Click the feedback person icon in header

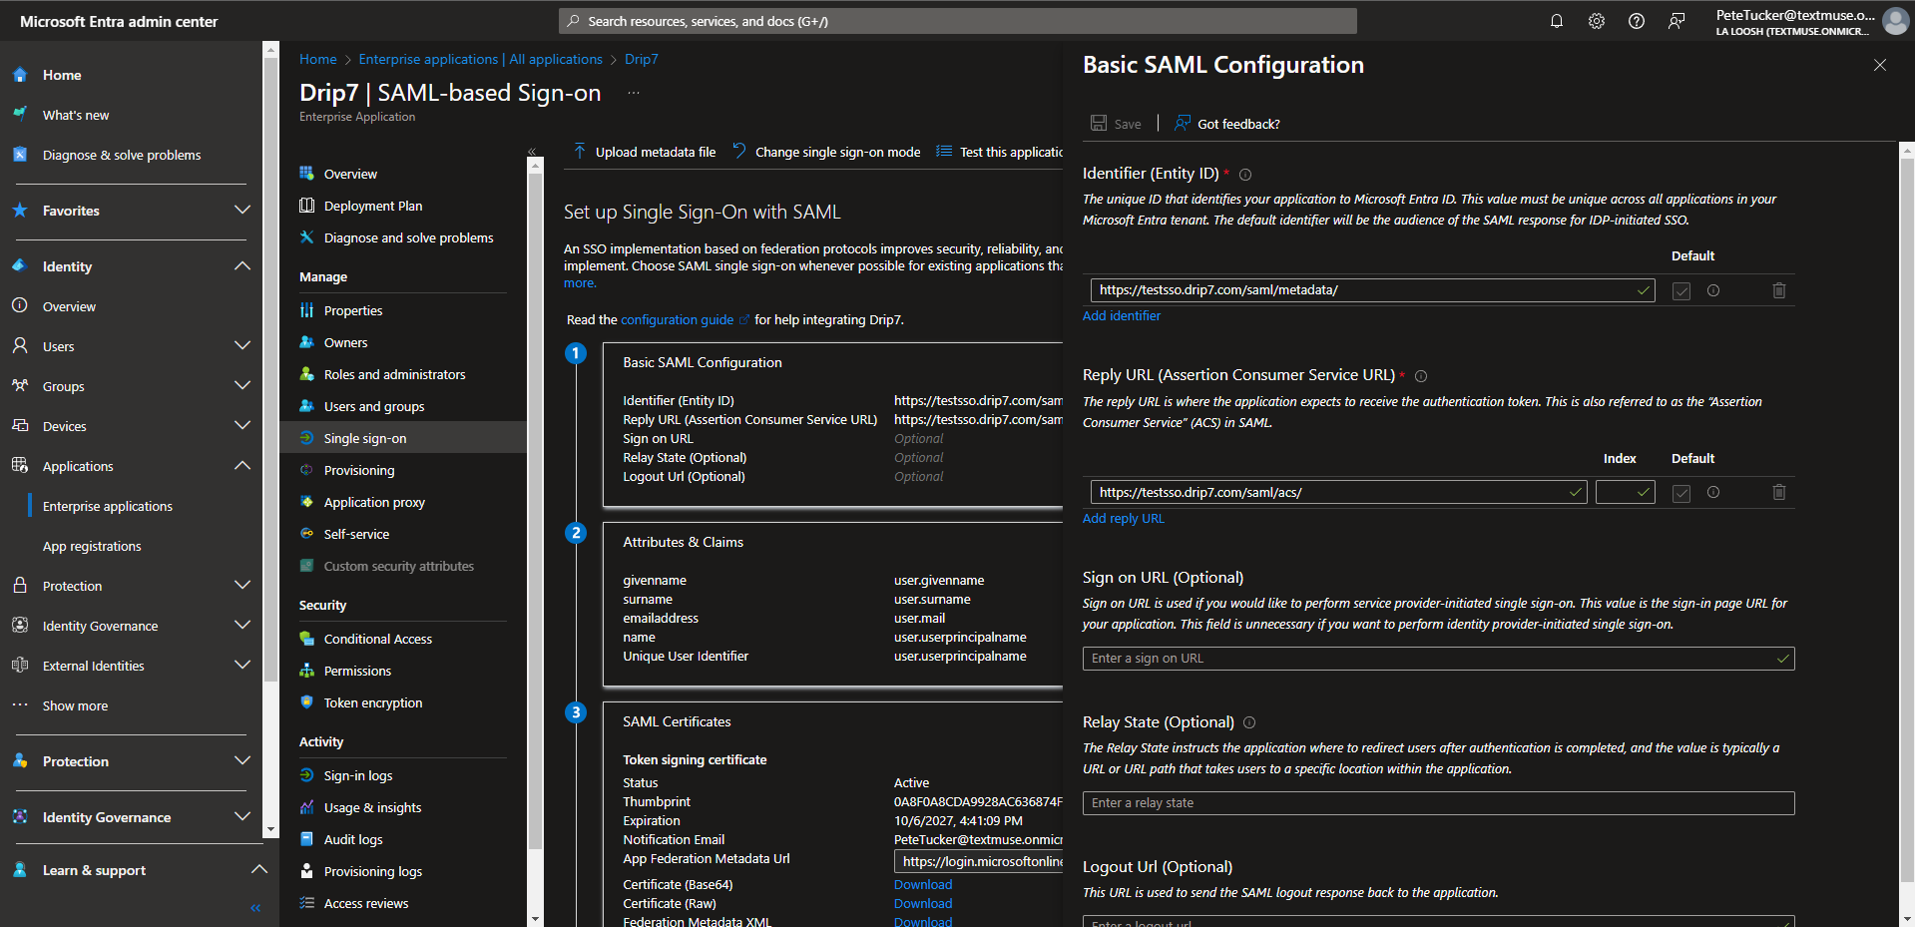coord(1676,21)
